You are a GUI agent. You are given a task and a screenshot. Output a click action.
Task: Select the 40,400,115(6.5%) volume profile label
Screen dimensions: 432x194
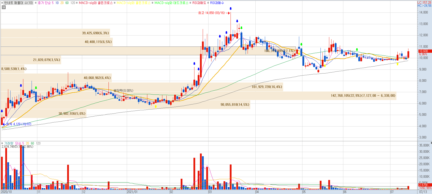click(98, 42)
